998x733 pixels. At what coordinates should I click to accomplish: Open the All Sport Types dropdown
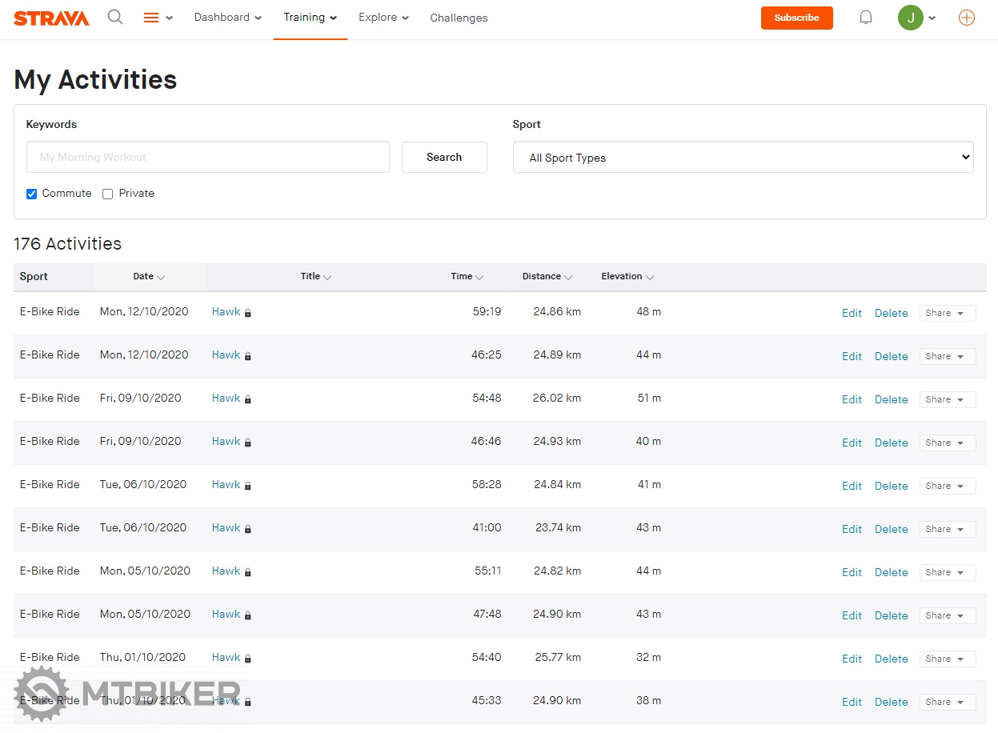click(x=743, y=158)
